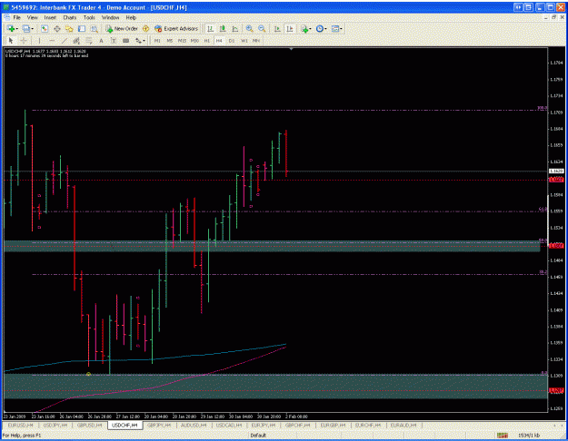
Task: Open the View menu
Action: (32, 17)
